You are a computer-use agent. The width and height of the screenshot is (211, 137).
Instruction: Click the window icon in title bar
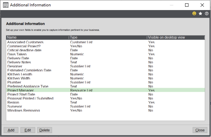pos(6,5)
